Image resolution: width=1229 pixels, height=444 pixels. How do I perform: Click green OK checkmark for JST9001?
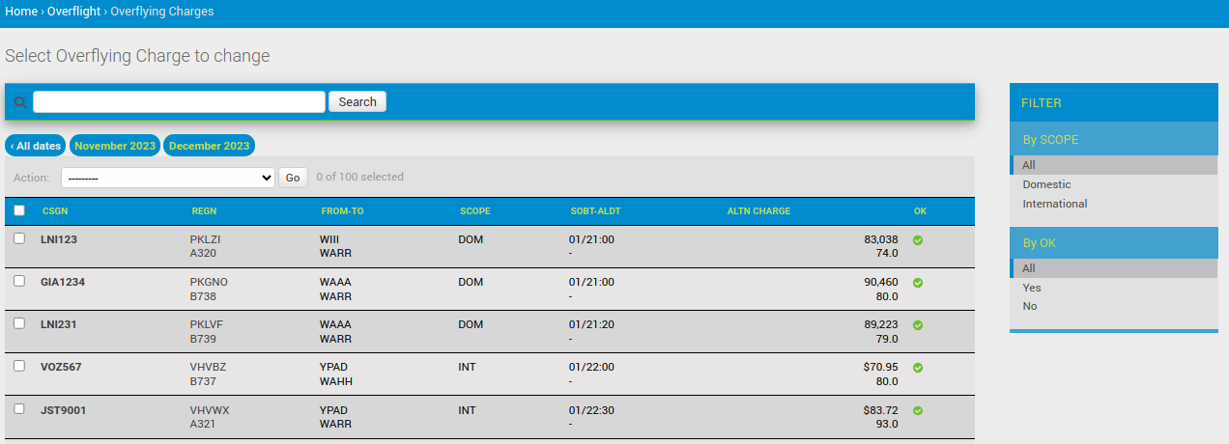point(918,410)
